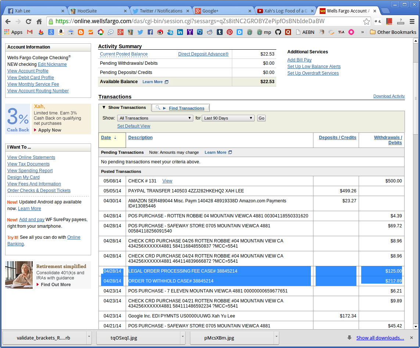Open the Google Analytics bookmark icon
This screenshot has height=348, width=420.
pos(90,32)
